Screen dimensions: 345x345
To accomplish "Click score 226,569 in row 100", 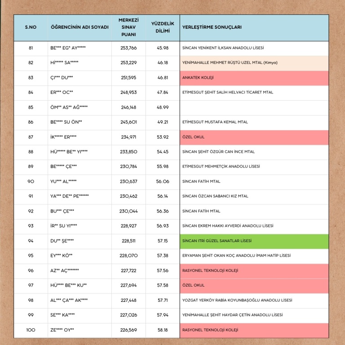I will 128,330.
